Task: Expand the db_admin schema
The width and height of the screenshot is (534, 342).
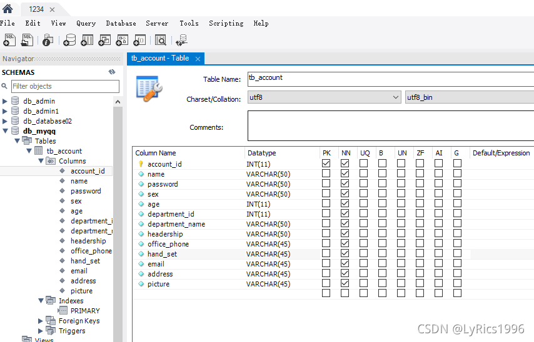Action: (x=5, y=101)
